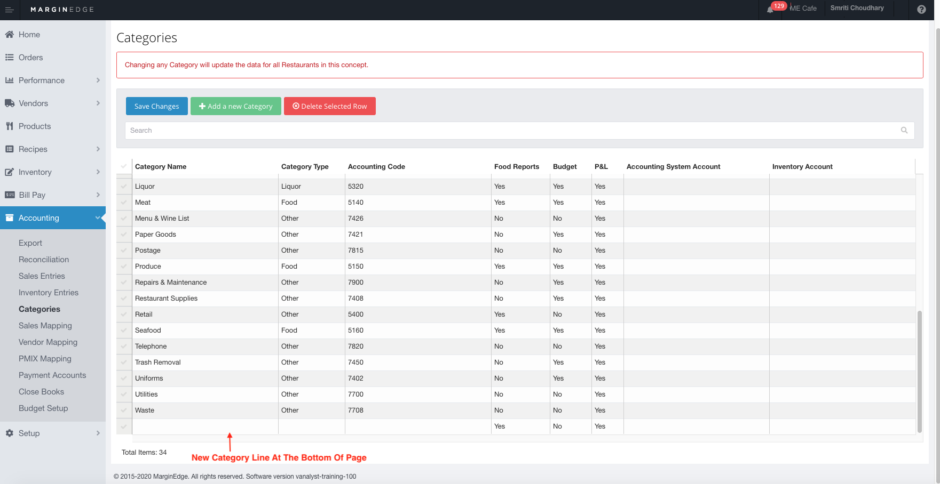This screenshot has height=484, width=940.
Task: Select the Meat row checkbox
Action: pyautogui.click(x=124, y=203)
